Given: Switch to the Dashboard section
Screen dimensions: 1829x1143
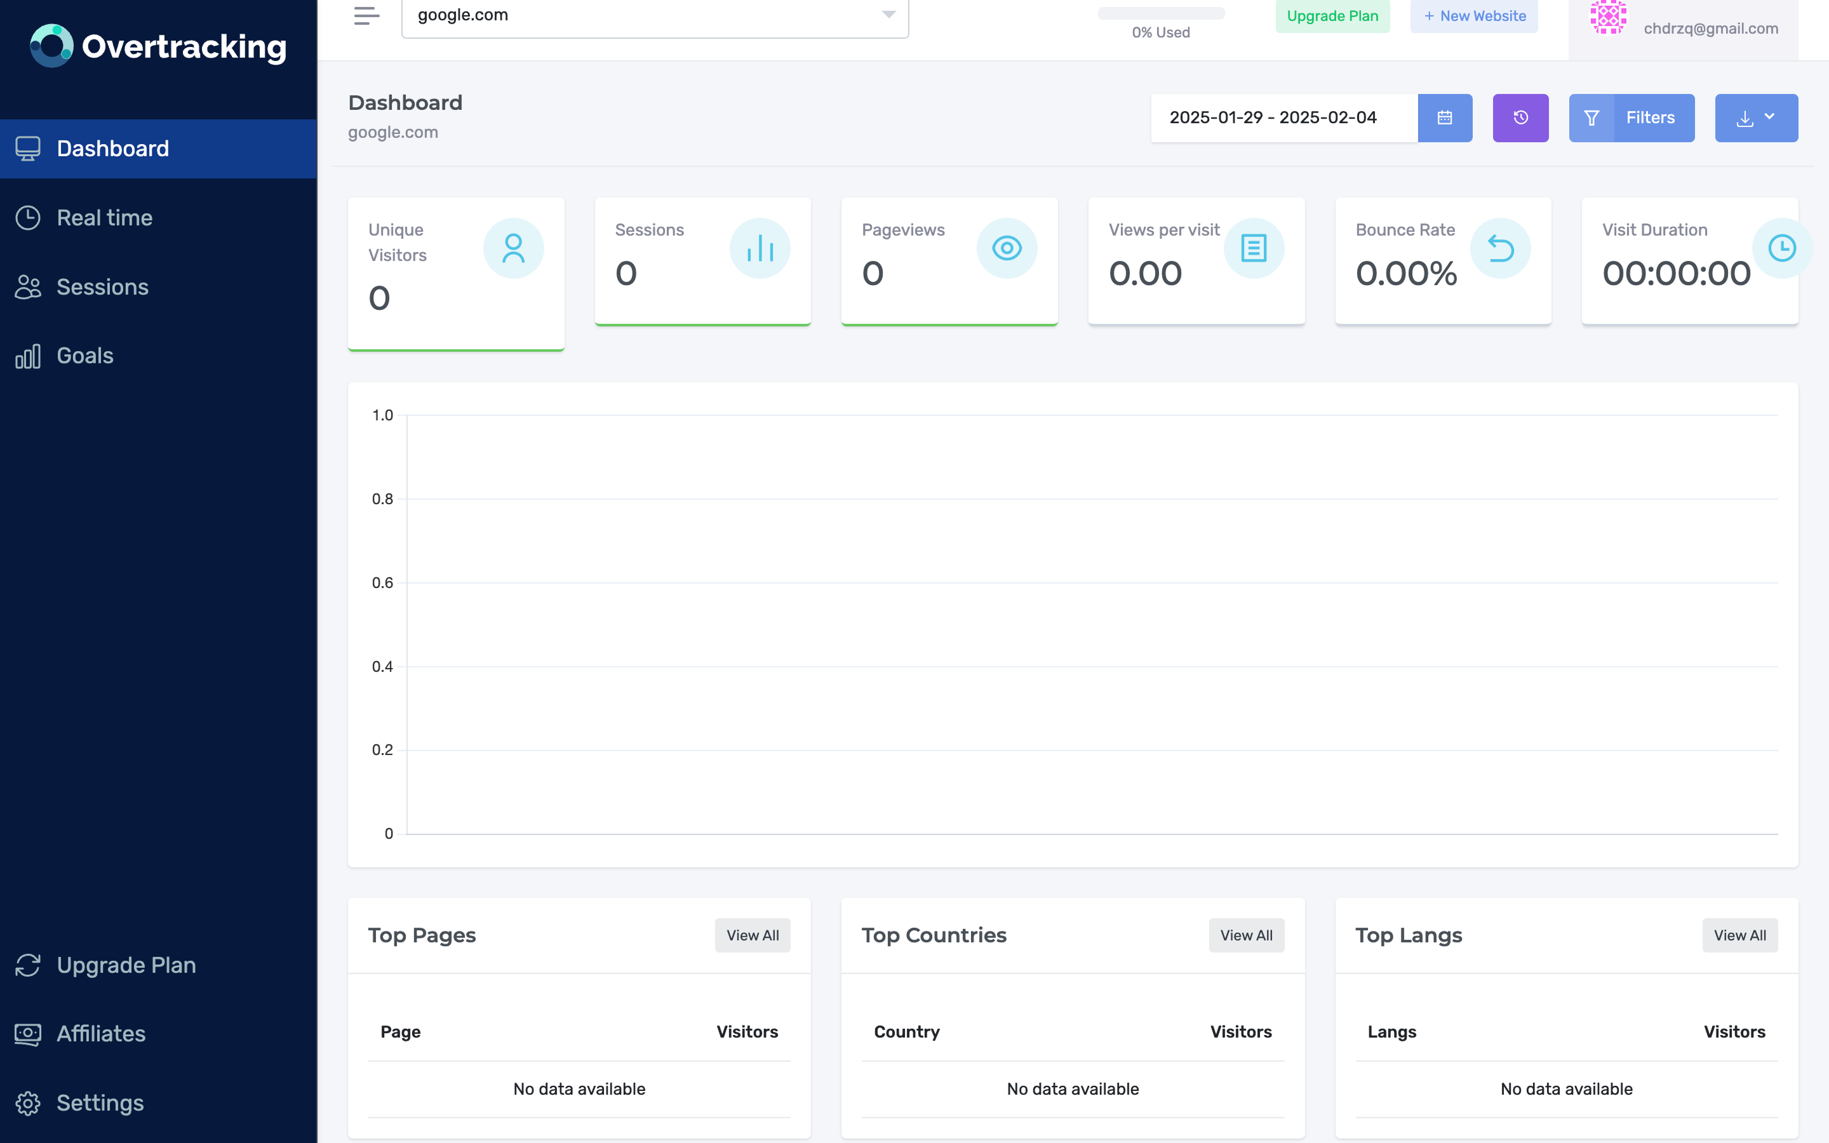Looking at the screenshot, I should coord(112,148).
